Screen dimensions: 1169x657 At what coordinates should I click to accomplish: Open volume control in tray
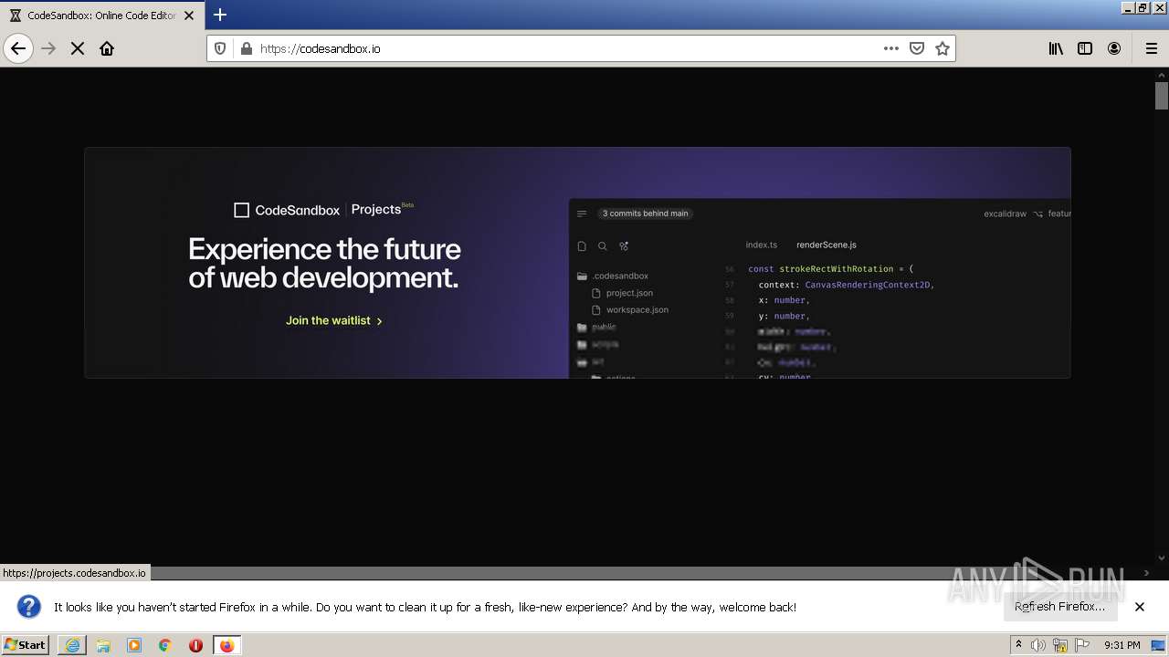1038,645
